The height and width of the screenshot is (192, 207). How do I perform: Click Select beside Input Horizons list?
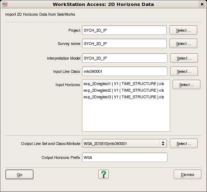click(187, 84)
